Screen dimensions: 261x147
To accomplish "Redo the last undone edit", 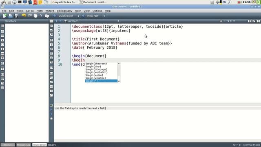I will point(30,16).
